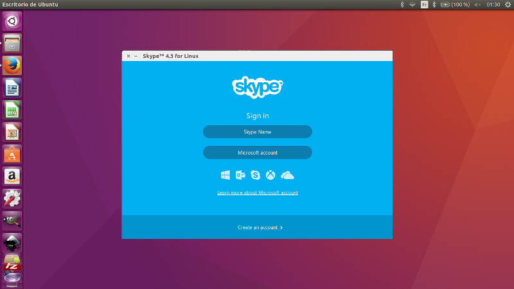This screenshot has height=289, width=514.
Task: Open LibreOffice Calc from launcher
Action: click(x=12, y=110)
